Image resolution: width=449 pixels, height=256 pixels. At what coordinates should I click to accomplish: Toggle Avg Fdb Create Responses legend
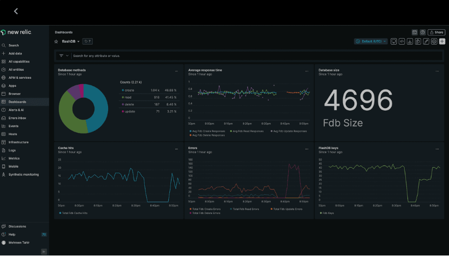(x=207, y=131)
